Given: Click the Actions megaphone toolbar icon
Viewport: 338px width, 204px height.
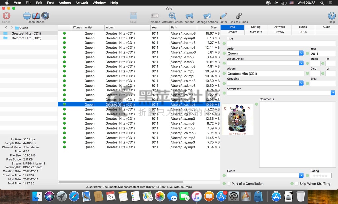Looking at the screenshot, I should click(x=189, y=16).
